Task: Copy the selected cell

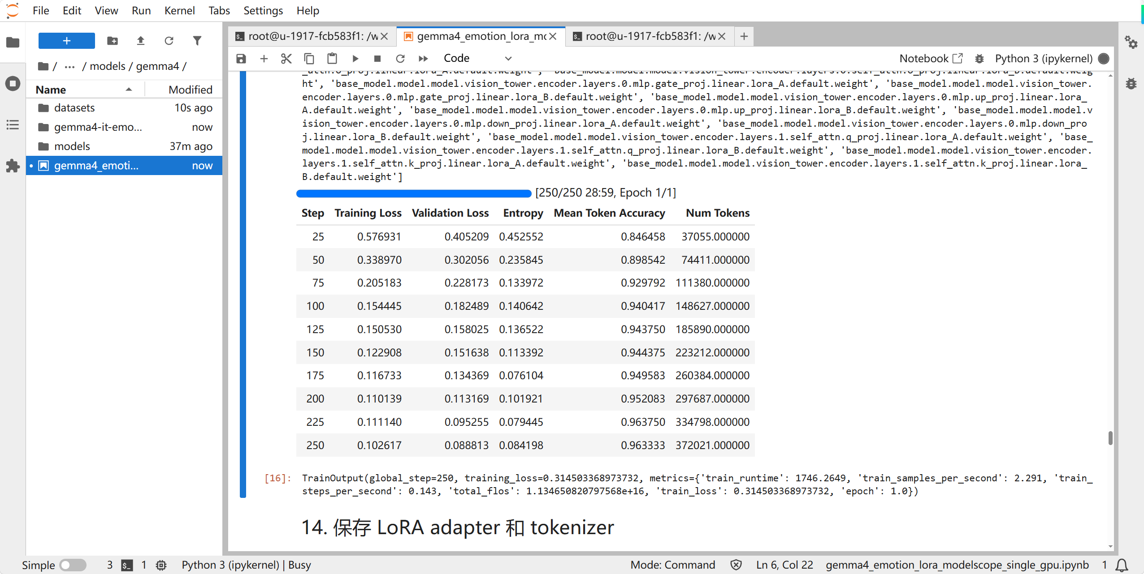Action: click(x=309, y=59)
